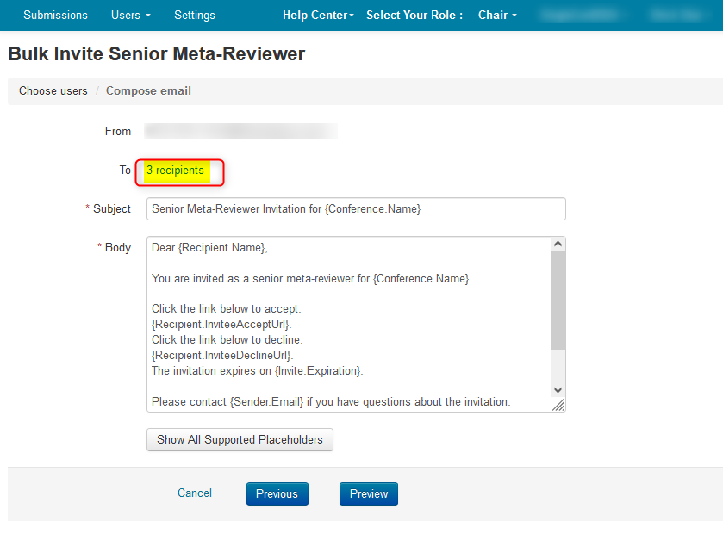Image resolution: width=723 pixels, height=540 pixels.
Task: Cancel the bulk invite
Action: click(x=195, y=493)
